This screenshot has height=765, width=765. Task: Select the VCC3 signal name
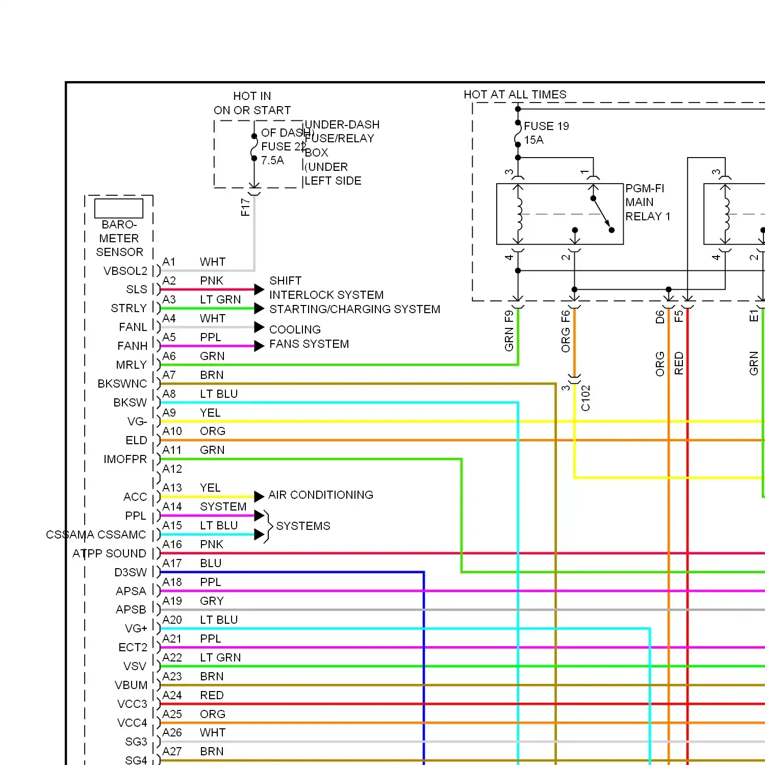tap(132, 704)
